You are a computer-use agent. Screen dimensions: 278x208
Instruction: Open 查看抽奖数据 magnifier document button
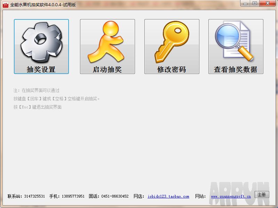236,47
